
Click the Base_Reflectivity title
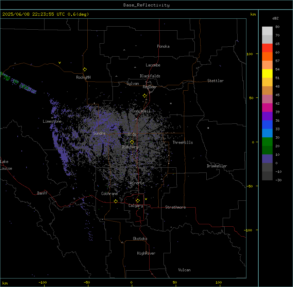(146, 5)
